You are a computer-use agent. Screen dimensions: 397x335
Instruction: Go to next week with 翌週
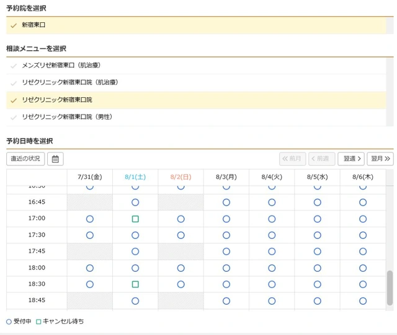point(351,159)
